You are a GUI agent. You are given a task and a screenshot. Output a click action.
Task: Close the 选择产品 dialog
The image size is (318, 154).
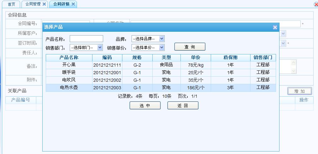coord(275,27)
